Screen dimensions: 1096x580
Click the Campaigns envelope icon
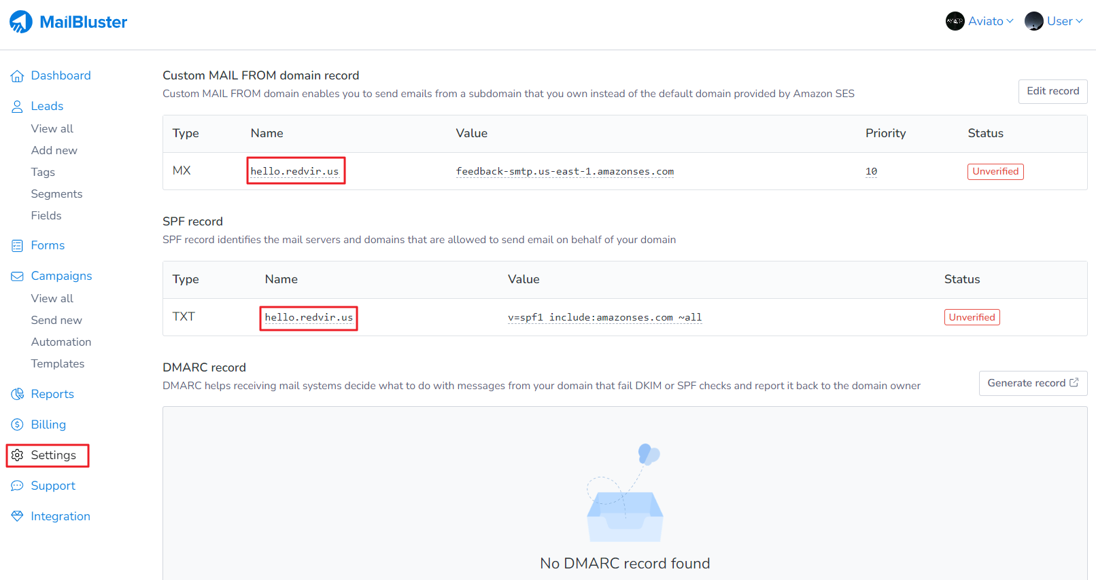[17, 276]
